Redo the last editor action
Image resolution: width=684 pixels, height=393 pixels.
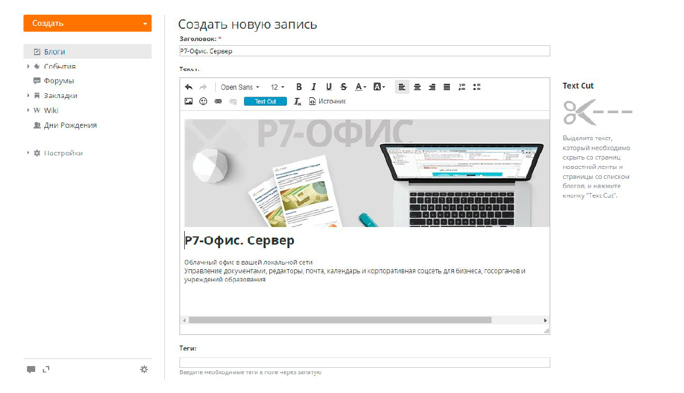tap(203, 87)
